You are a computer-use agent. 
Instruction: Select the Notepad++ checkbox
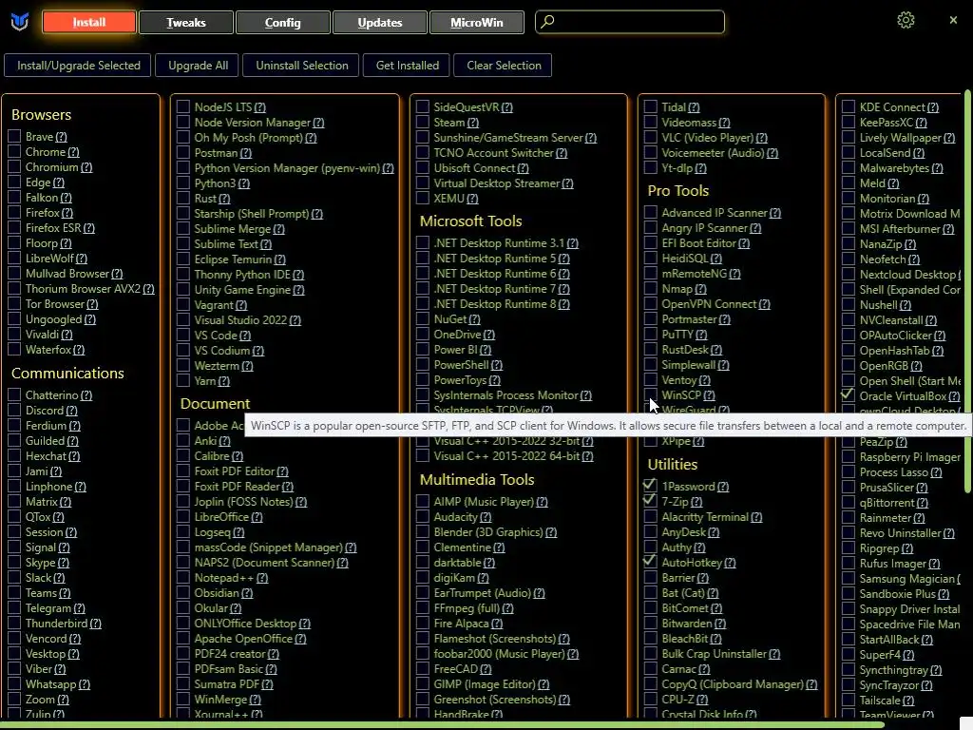pos(183,578)
